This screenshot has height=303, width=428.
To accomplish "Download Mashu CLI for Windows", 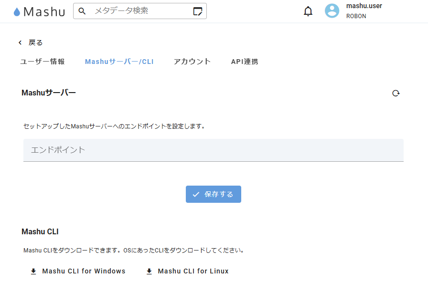I will (84, 272).
